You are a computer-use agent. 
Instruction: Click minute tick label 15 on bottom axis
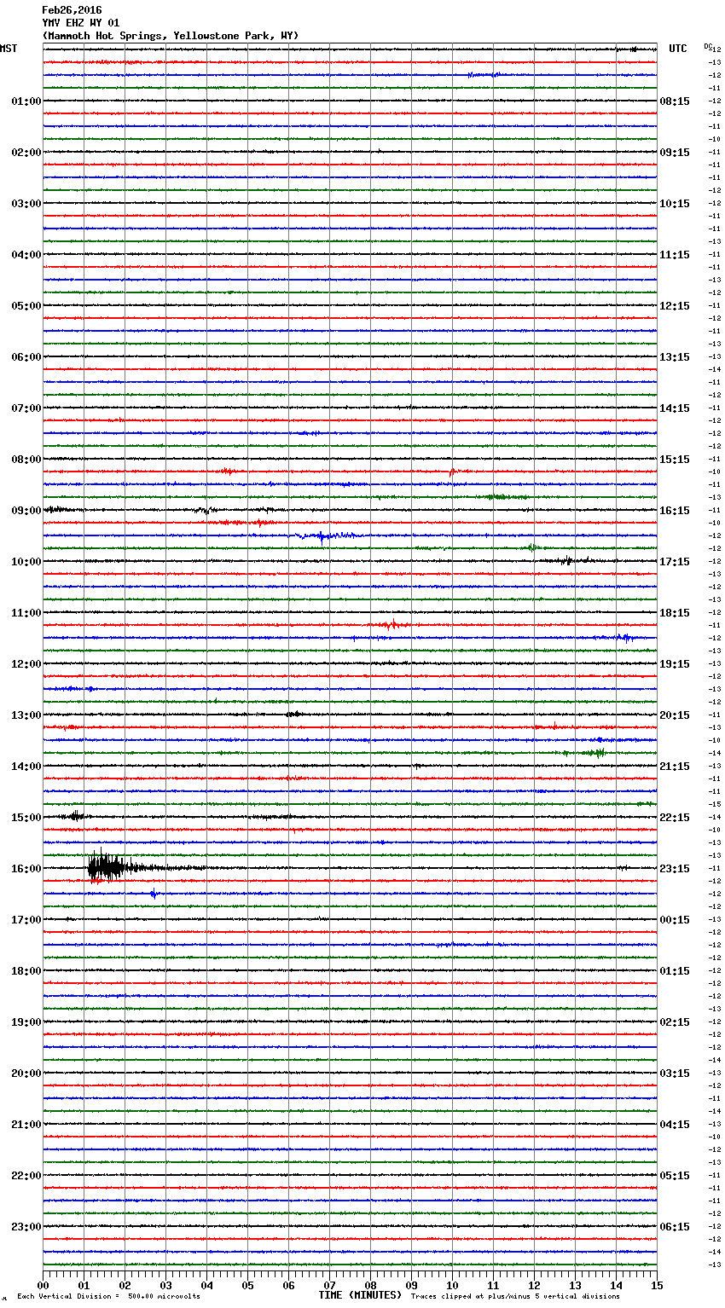657,1285
